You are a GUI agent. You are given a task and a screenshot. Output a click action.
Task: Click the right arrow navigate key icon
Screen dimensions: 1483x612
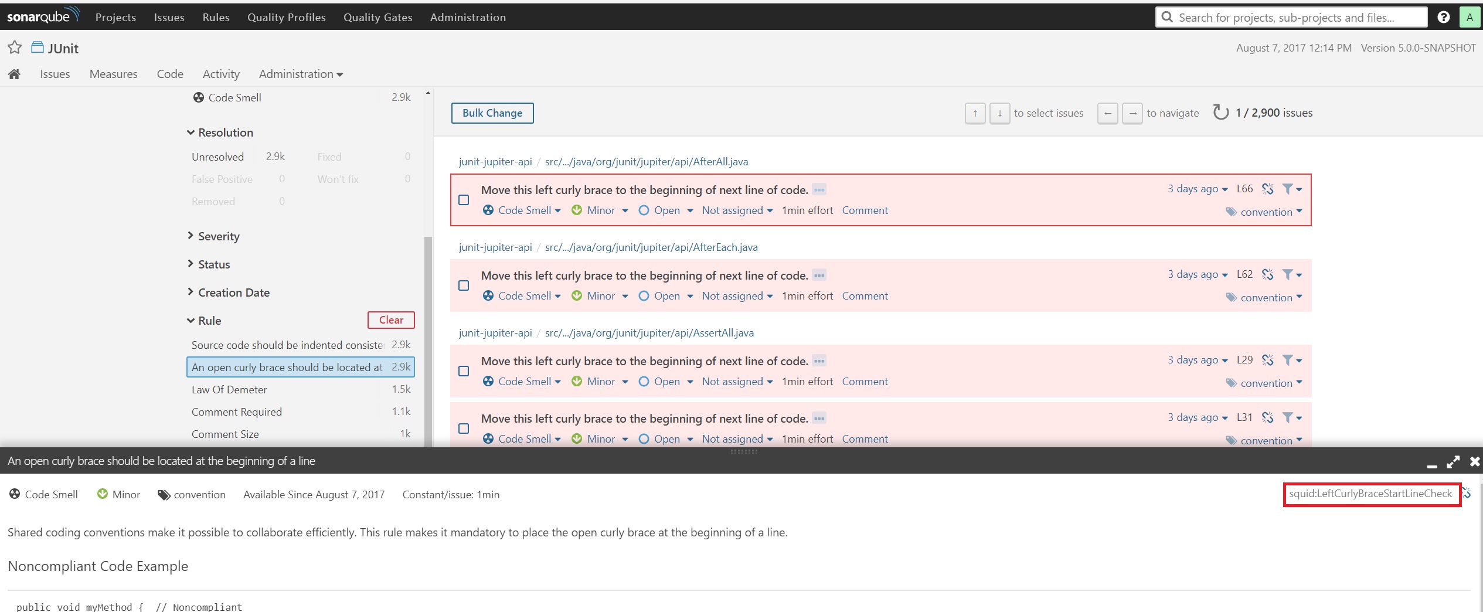1132,113
